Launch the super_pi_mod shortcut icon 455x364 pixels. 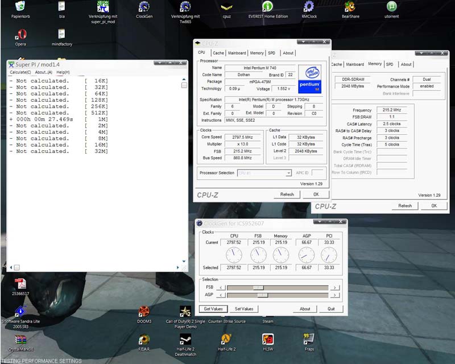103,6
